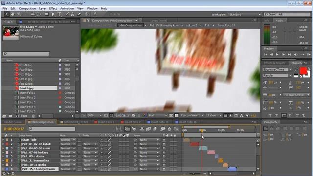Image resolution: width=313 pixels, height=176 pixels.
Task: Toggle All Caps text style
Action: 284,115
